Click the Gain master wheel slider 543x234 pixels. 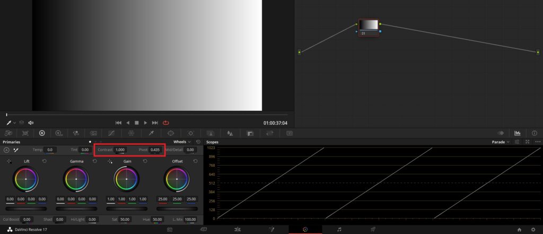126,209
